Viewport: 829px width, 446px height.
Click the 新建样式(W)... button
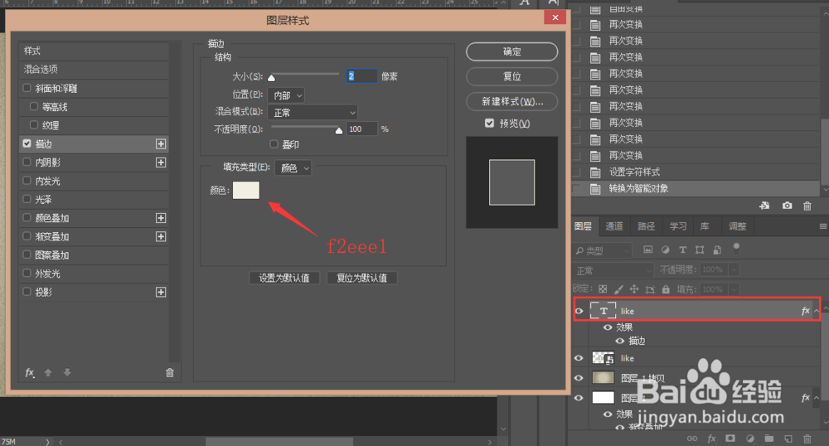511,101
